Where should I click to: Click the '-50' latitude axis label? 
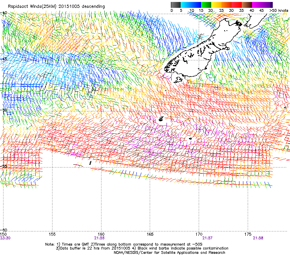(4, 110)
